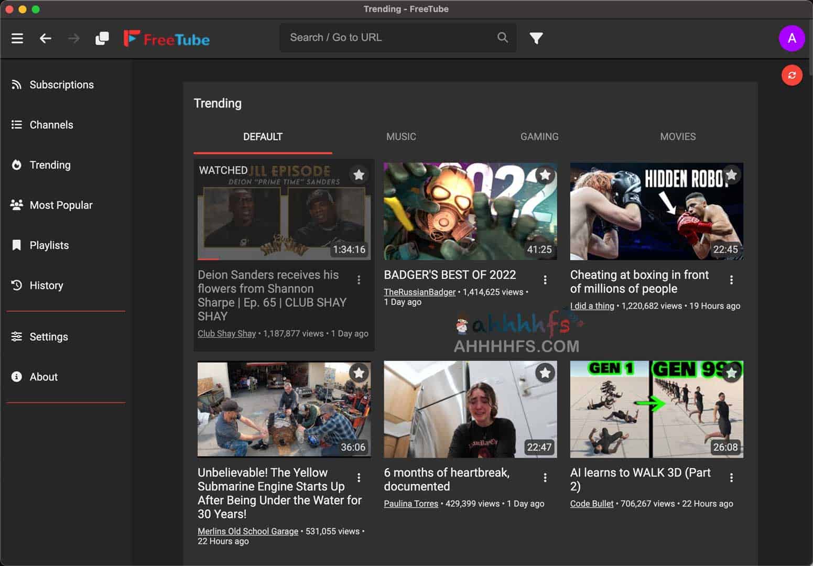Open History in the sidebar
Screen dimensions: 813x566
click(x=46, y=286)
